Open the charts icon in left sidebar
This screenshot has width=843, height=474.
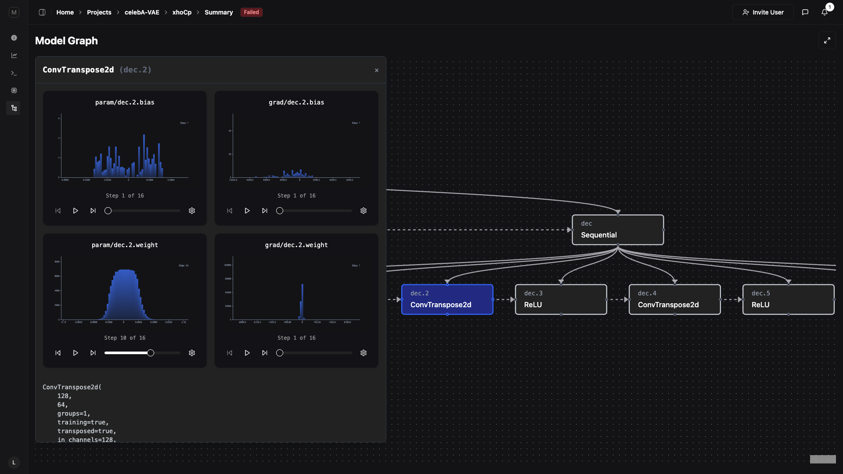(14, 55)
